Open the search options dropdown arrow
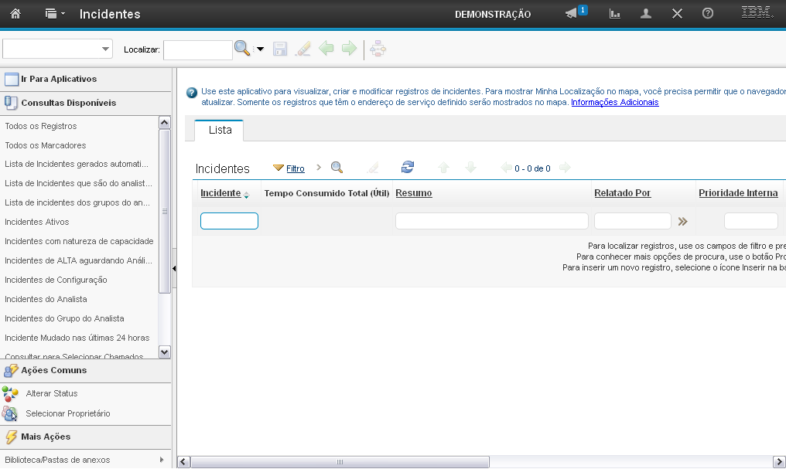786x469 pixels. (x=260, y=49)
